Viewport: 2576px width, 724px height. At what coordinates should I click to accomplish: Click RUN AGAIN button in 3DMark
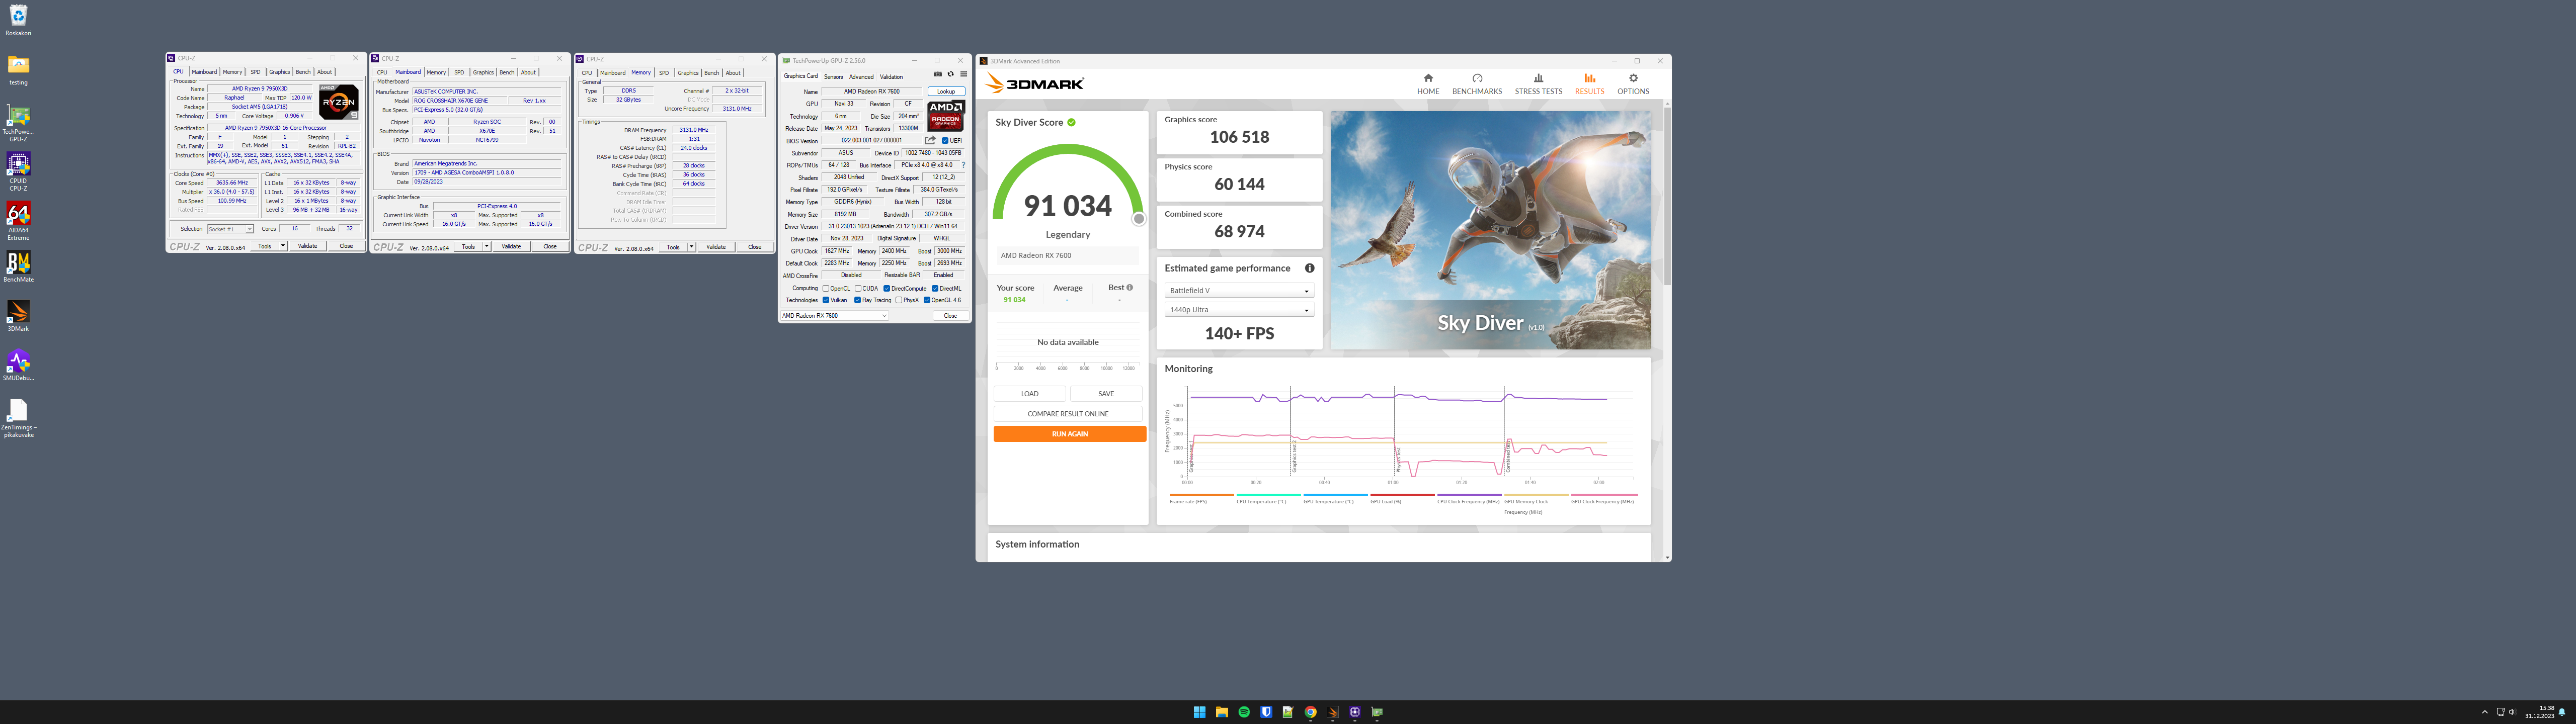(1069, 434)
